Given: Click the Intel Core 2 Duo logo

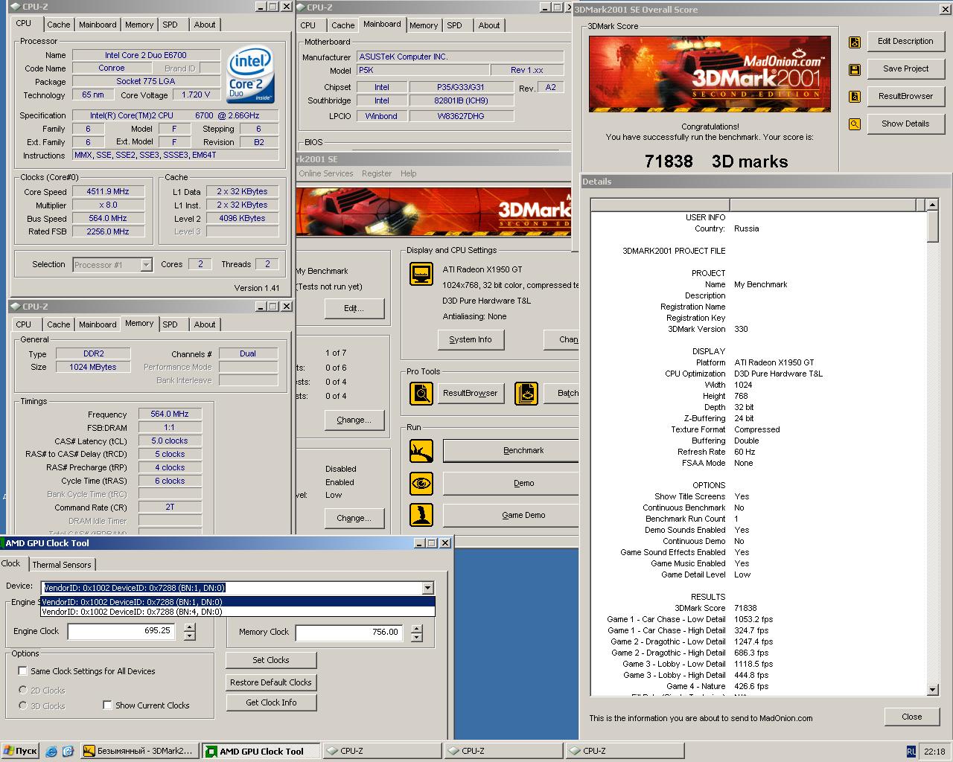Looking at the screenshot, I should pyautogui.click(x=250, y=76).
